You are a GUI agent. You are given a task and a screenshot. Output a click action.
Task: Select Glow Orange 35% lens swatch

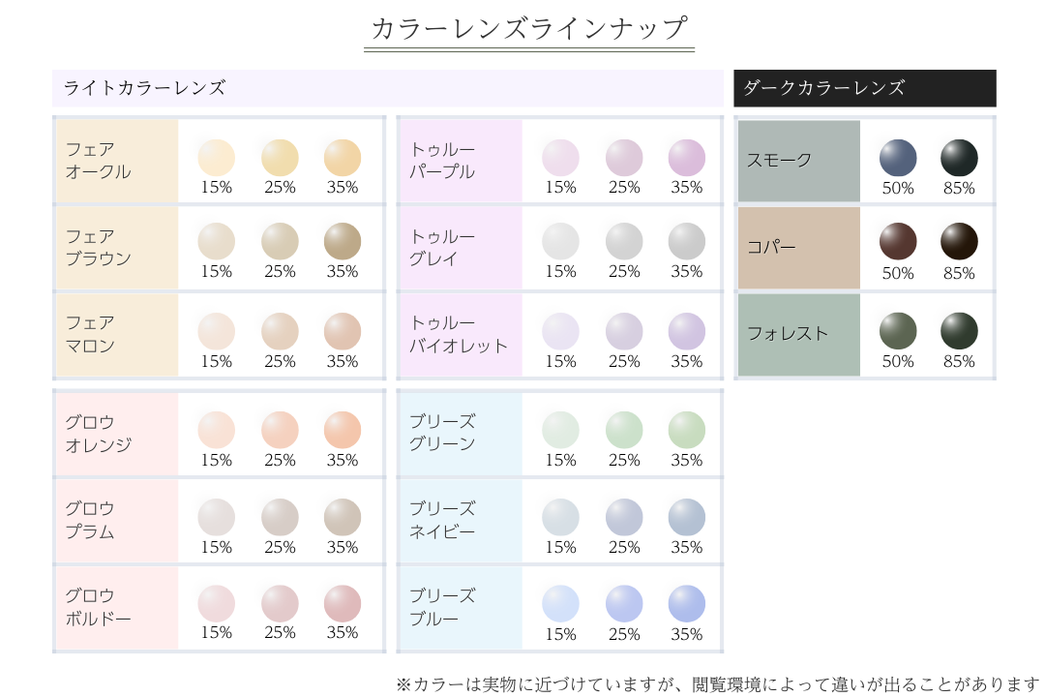(342, 430)
